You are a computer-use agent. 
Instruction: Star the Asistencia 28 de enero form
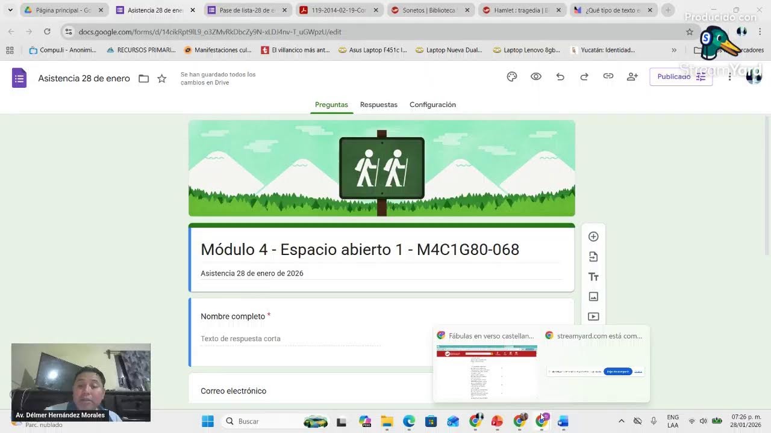click(161, 79)
